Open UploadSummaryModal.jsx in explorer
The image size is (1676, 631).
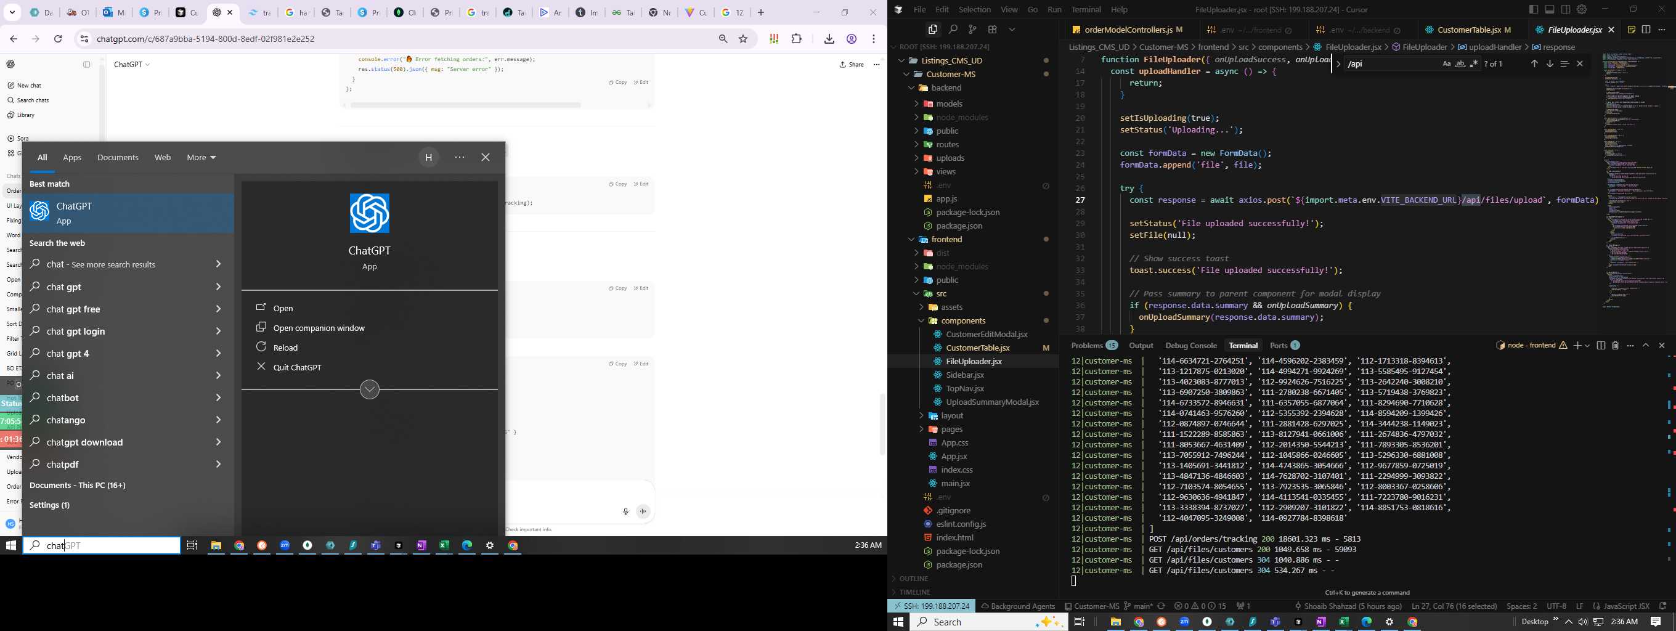[x=992, y=402]
